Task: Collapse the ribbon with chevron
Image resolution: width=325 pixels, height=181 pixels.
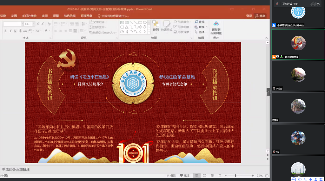Action: 266,38
